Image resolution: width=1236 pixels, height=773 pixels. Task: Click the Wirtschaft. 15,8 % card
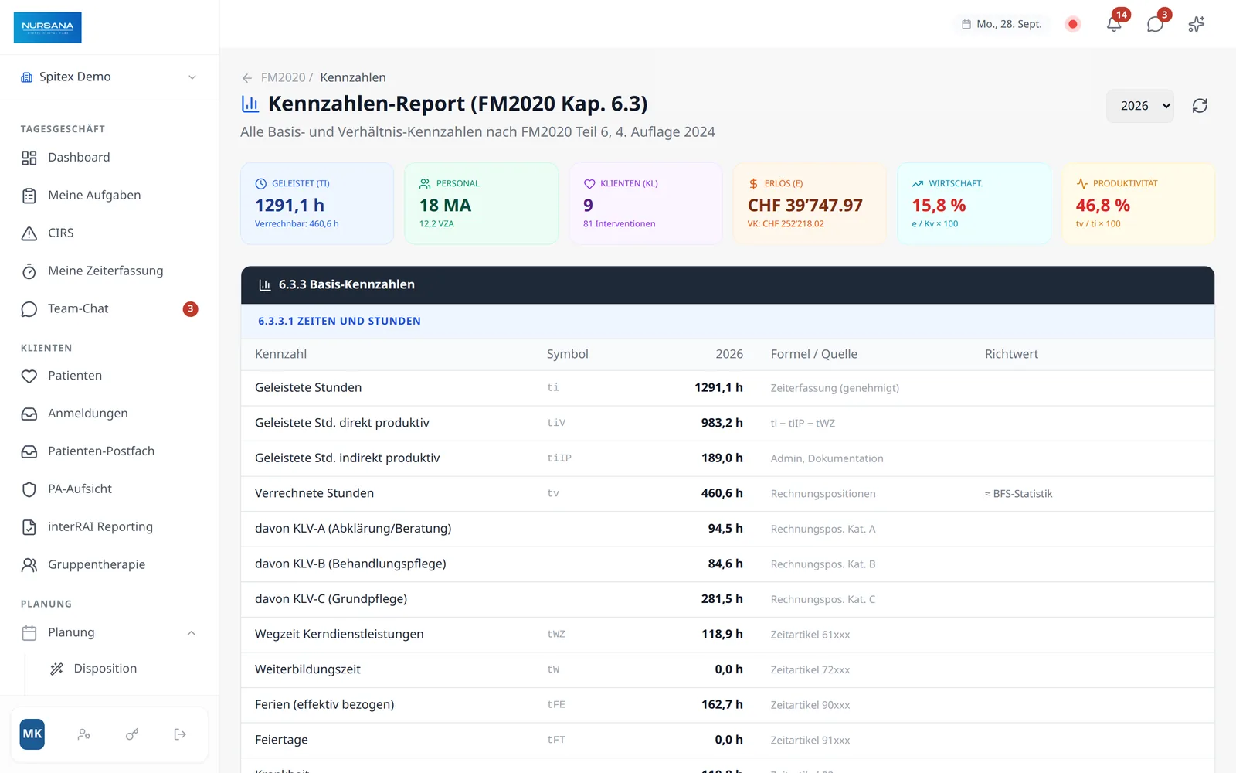[x=974, y=203]
